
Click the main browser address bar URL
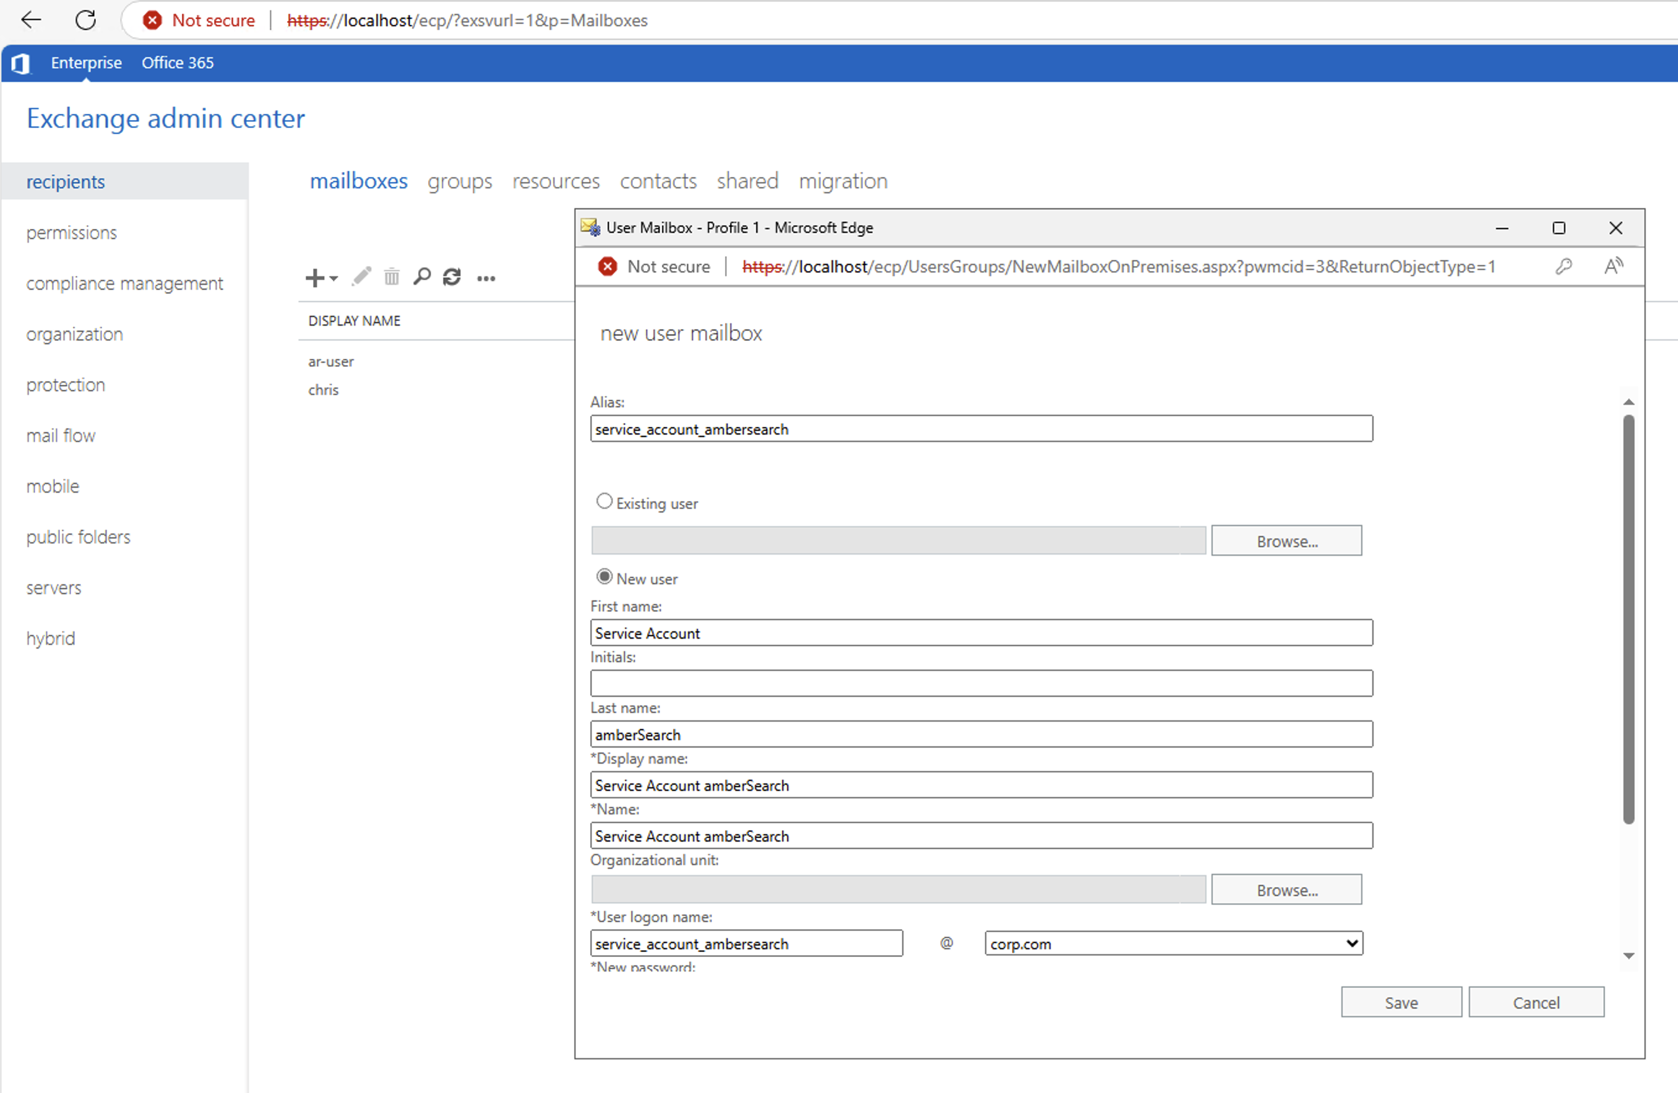[x=467, y=20]
